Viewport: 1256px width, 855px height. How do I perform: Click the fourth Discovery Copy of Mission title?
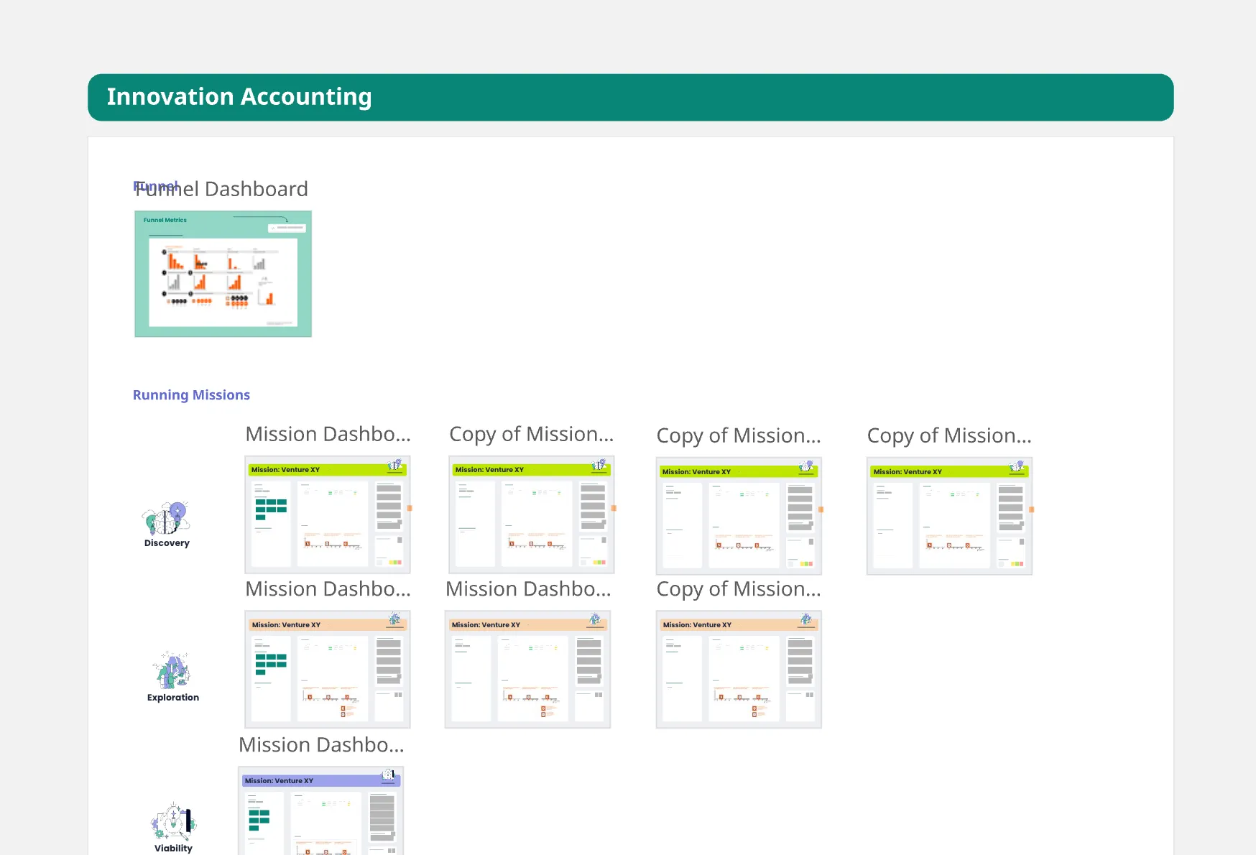click(949, 436)
